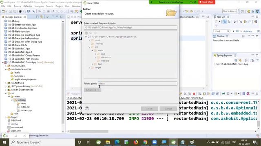Viewport: 261px width, 146px height.
Task: Click the red Terminate icon in Console
Action: [194, 94]
